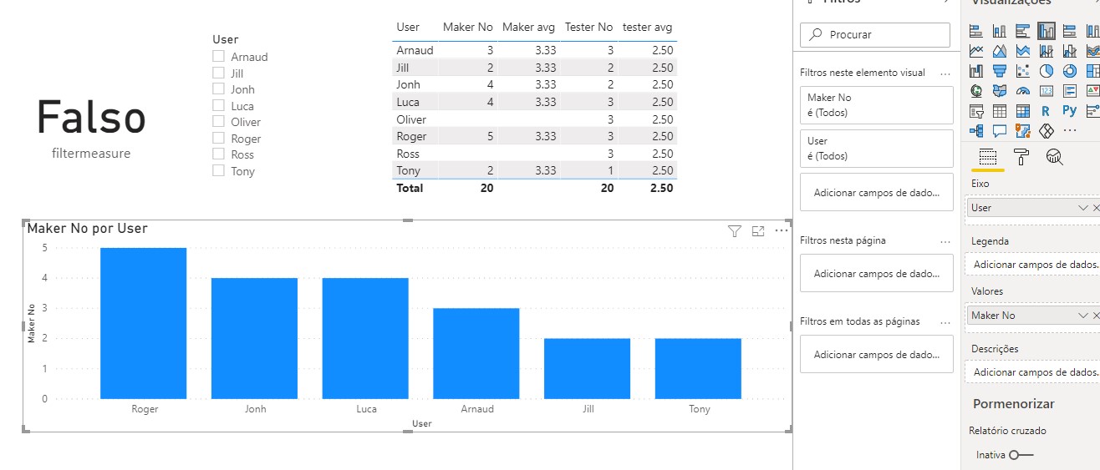Screen dimensions: 1100x470
Task: Select the ArcGIS map visual
Action: coord(1022,131)
